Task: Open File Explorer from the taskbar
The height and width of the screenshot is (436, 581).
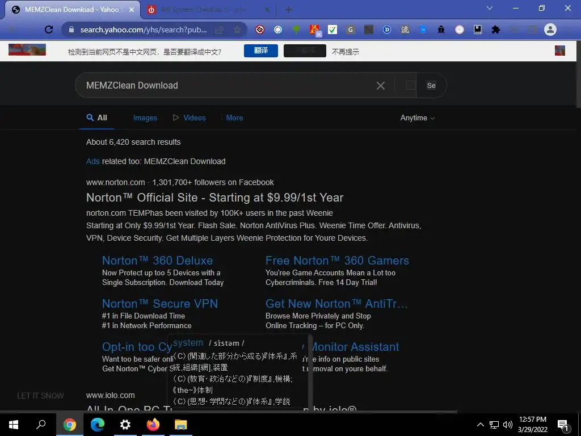Action: [181, 425]
